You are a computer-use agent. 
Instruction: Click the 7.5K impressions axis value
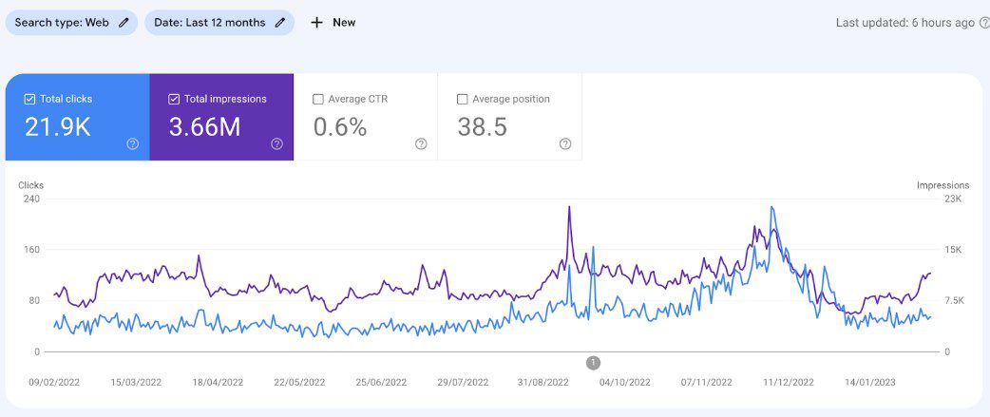(x=953, y=300)
